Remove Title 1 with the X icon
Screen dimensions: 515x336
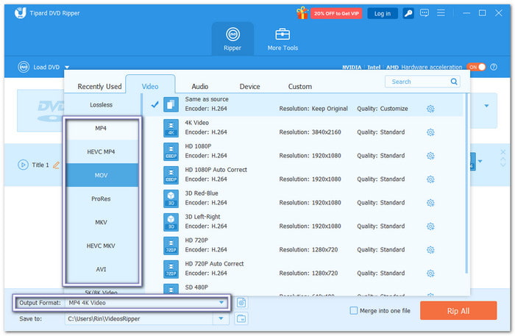coord(502,152)
